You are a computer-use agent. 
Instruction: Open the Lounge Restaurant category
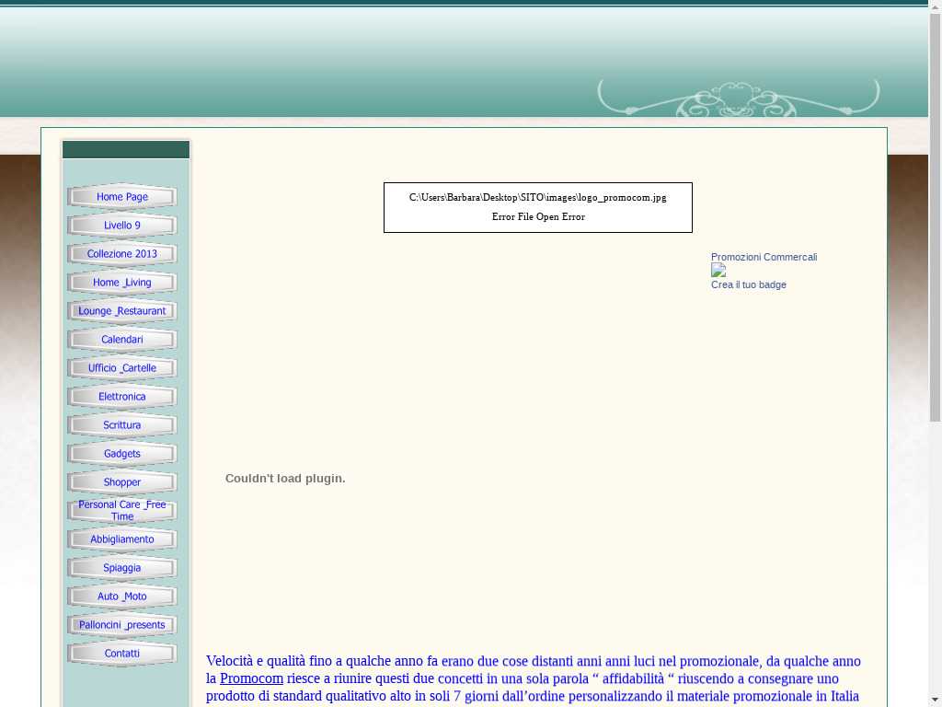click(x=122, y=311)
